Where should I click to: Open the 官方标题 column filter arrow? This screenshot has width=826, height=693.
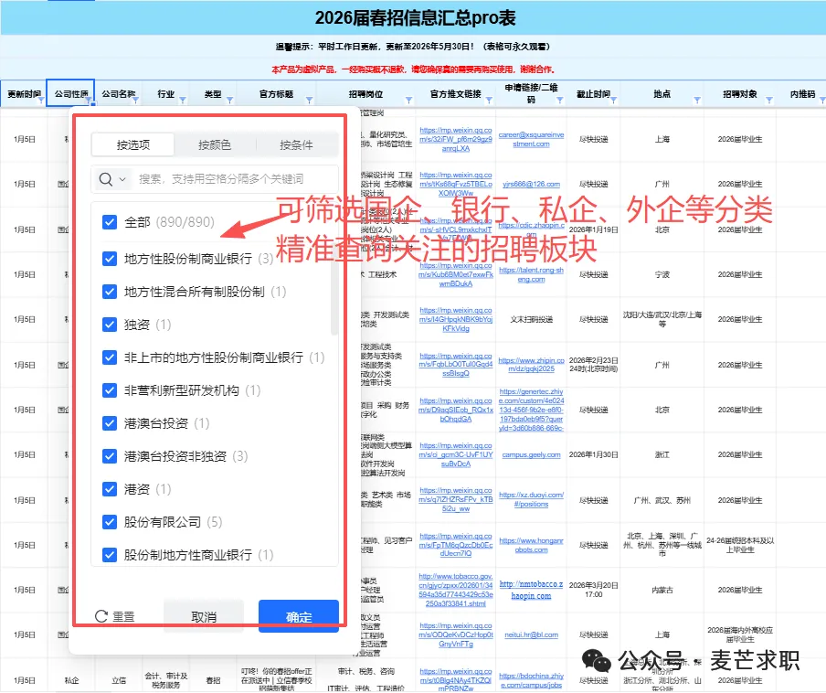[x=309, y=101]
